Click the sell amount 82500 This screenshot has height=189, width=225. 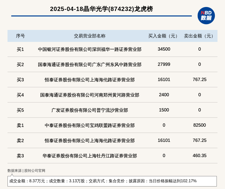[199, 125]
